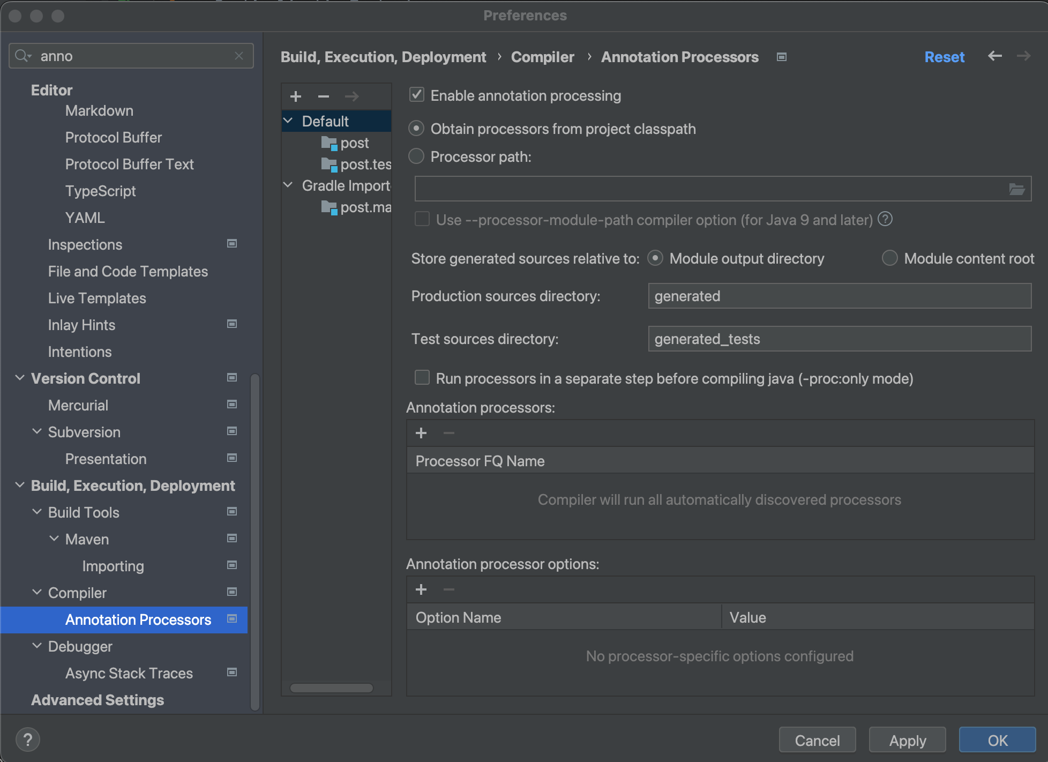Click the browse folder icon in processor path
Viewport: 1048px width, 762px height.
click(1016, 189)
